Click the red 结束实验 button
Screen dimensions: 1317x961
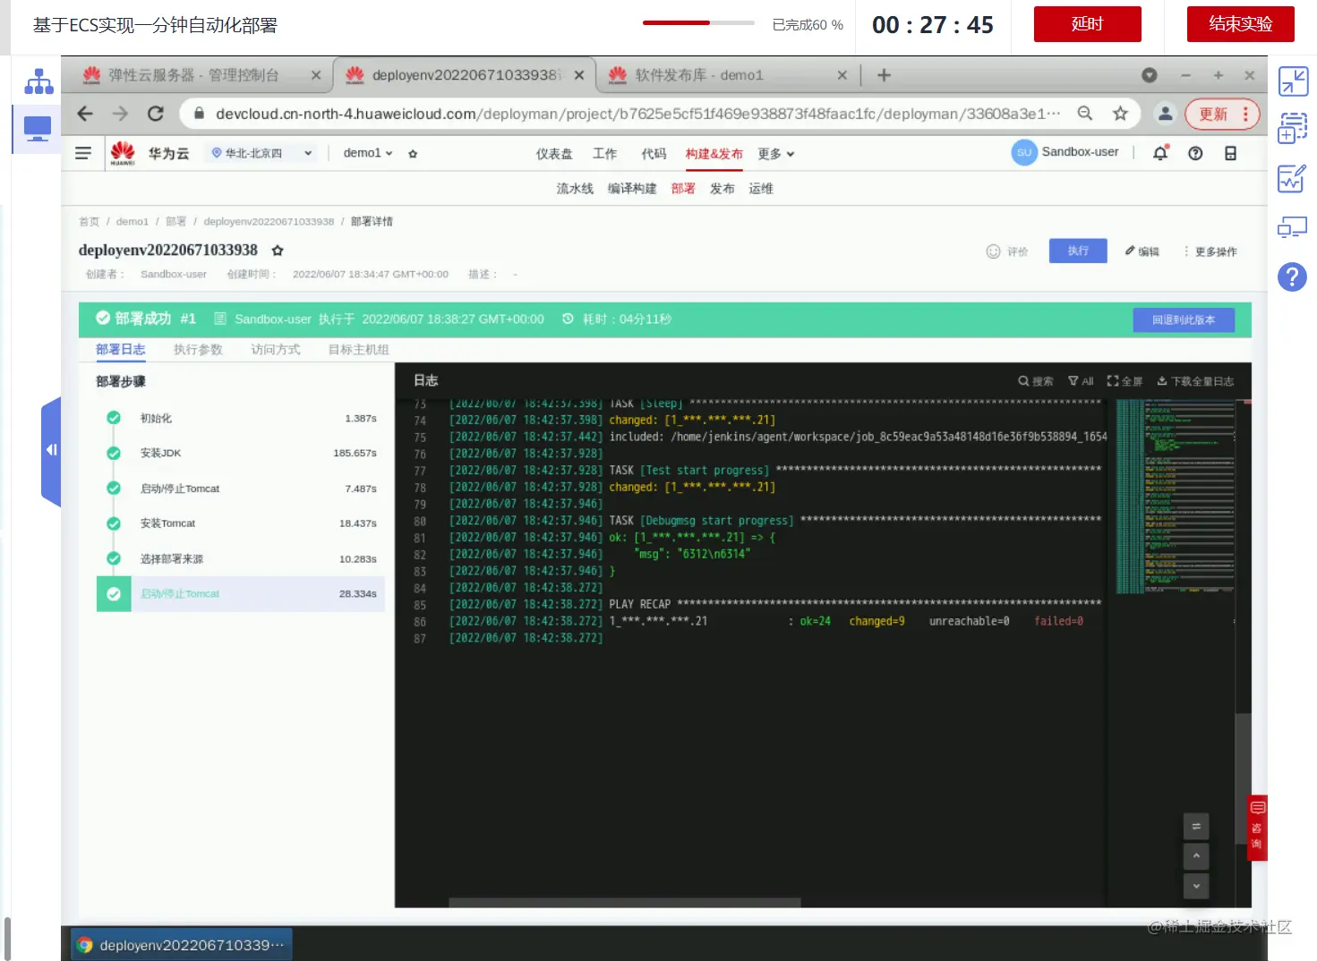pos(1240,24)
